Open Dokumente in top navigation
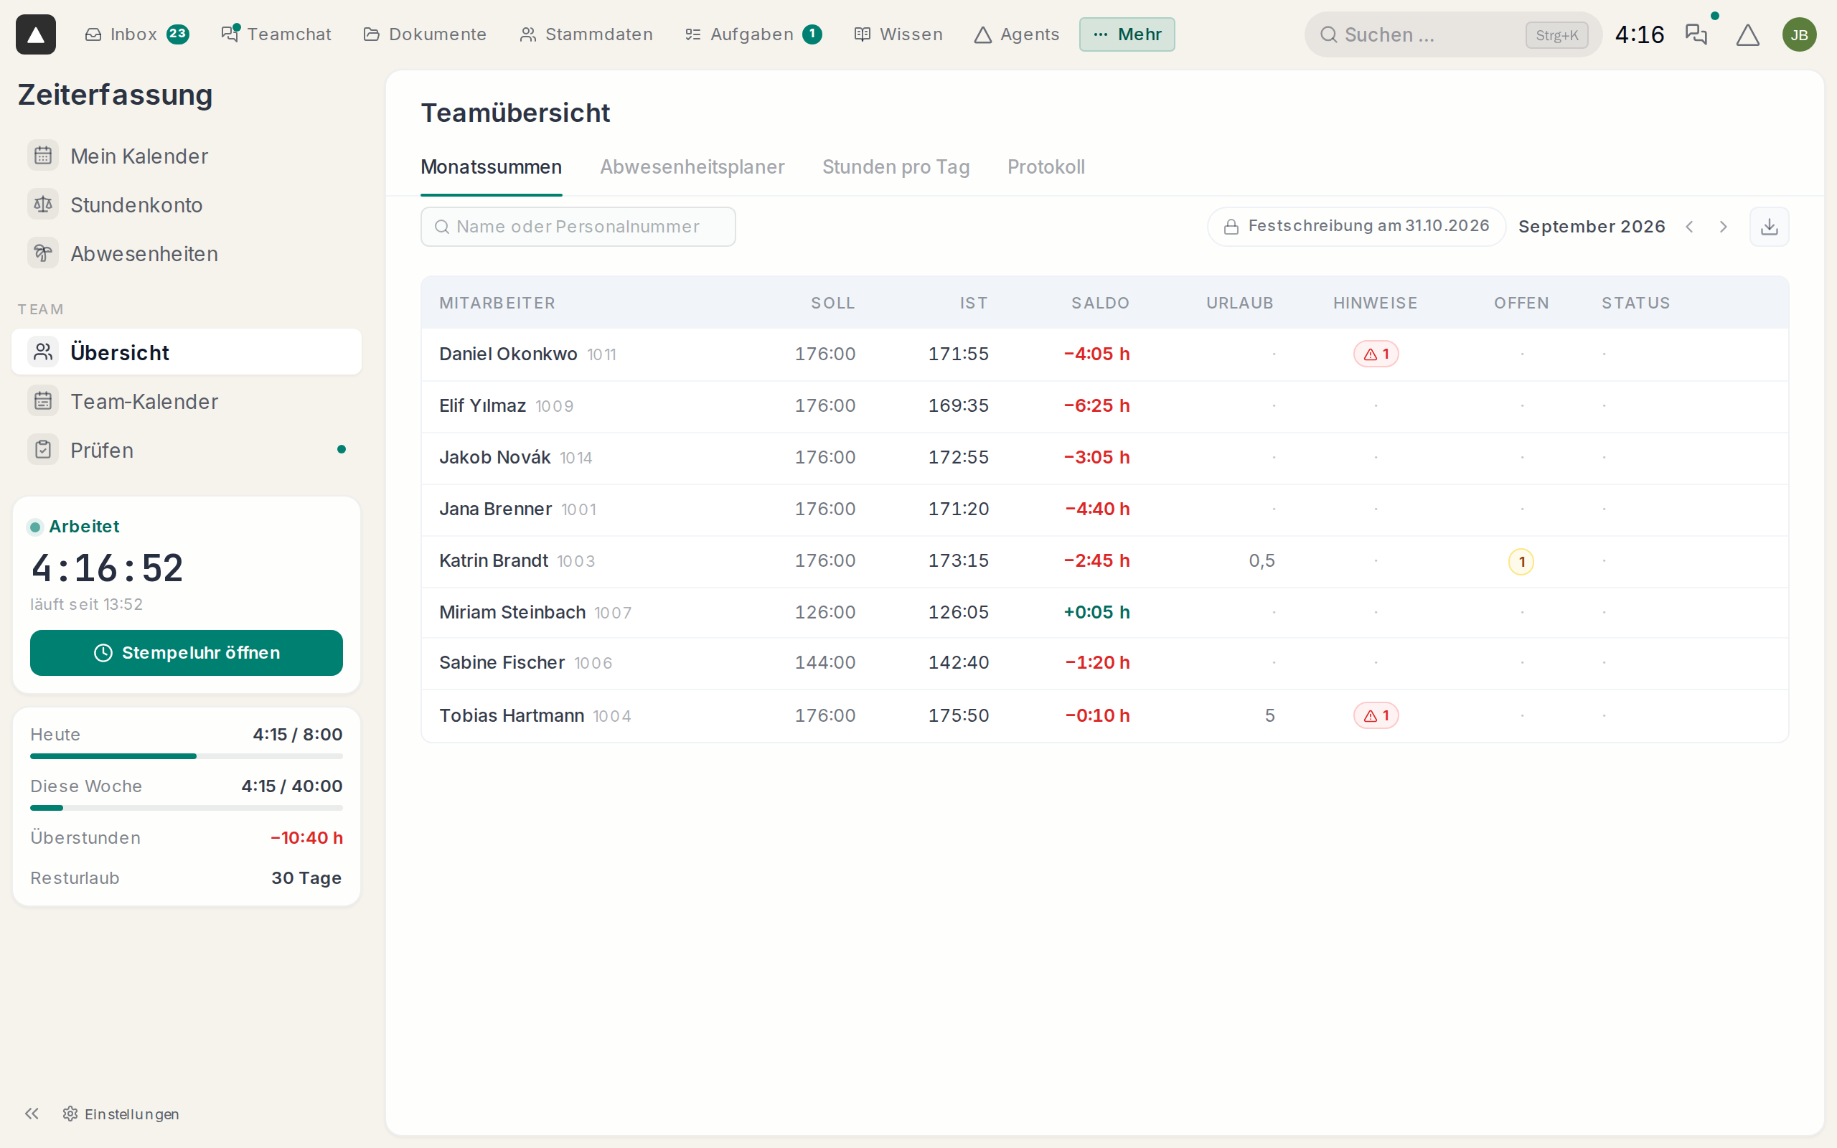This screenshot has width=1837, height=1148. coord(425,34)
